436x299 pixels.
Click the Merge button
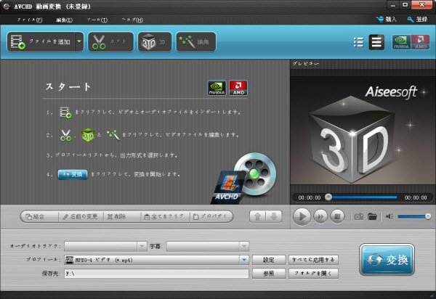coord(39,216)
